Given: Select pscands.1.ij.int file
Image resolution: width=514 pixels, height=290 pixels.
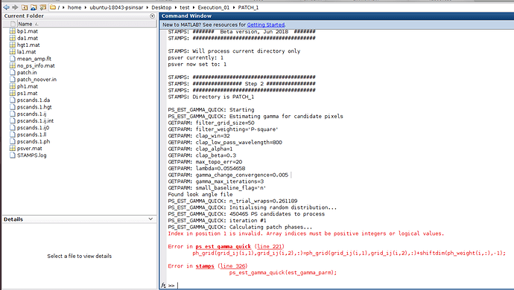Looking at the screenshot, I should click(x=35, y=120).
